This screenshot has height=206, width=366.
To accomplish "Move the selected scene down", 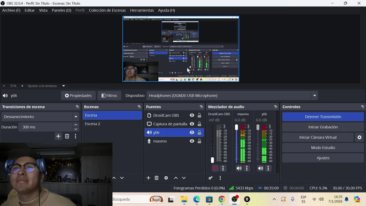I will tap(122, 178).
